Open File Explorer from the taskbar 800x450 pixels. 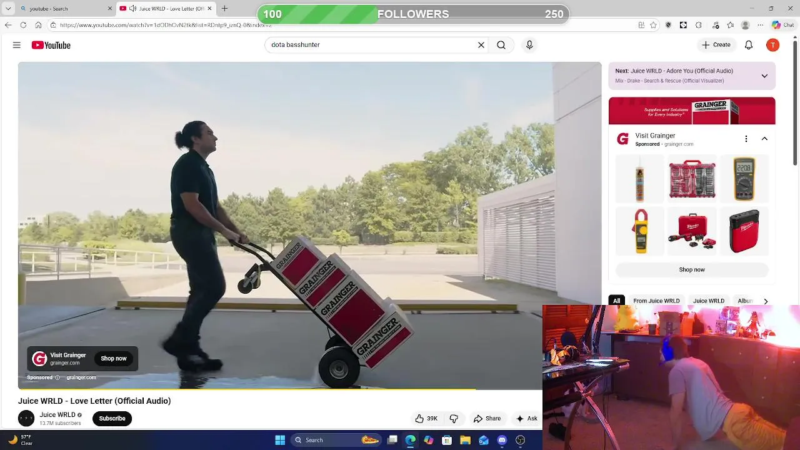[x=465, y=440]
